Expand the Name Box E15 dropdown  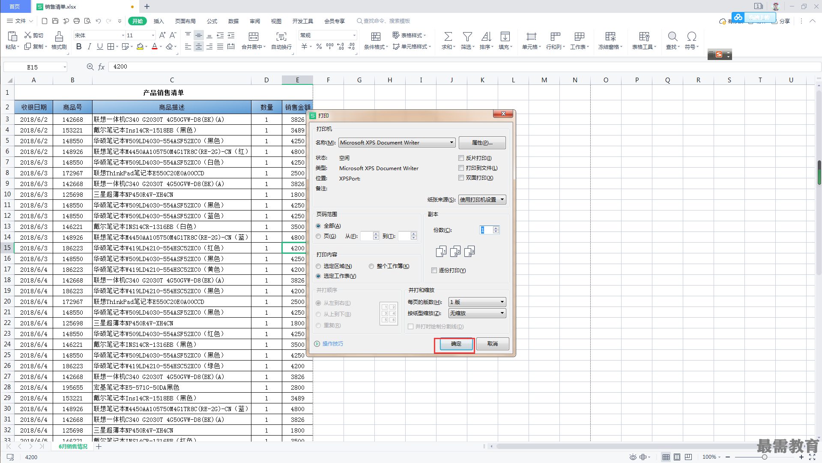click(x=65, y=67)
